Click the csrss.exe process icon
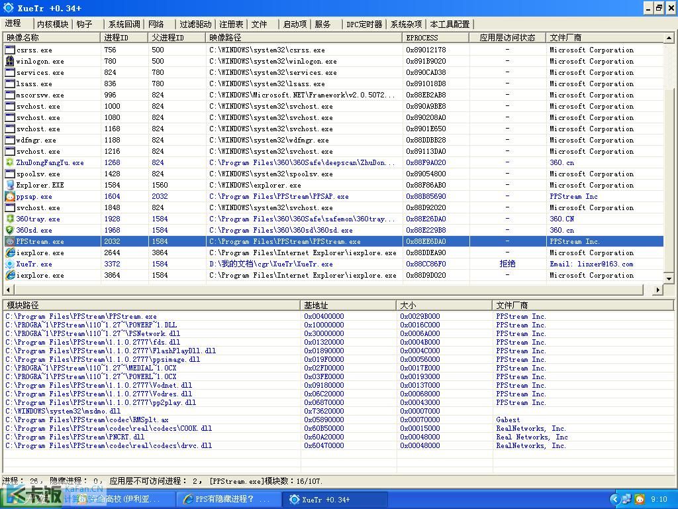This screenshot has width=678, height=509. point(9,50)
